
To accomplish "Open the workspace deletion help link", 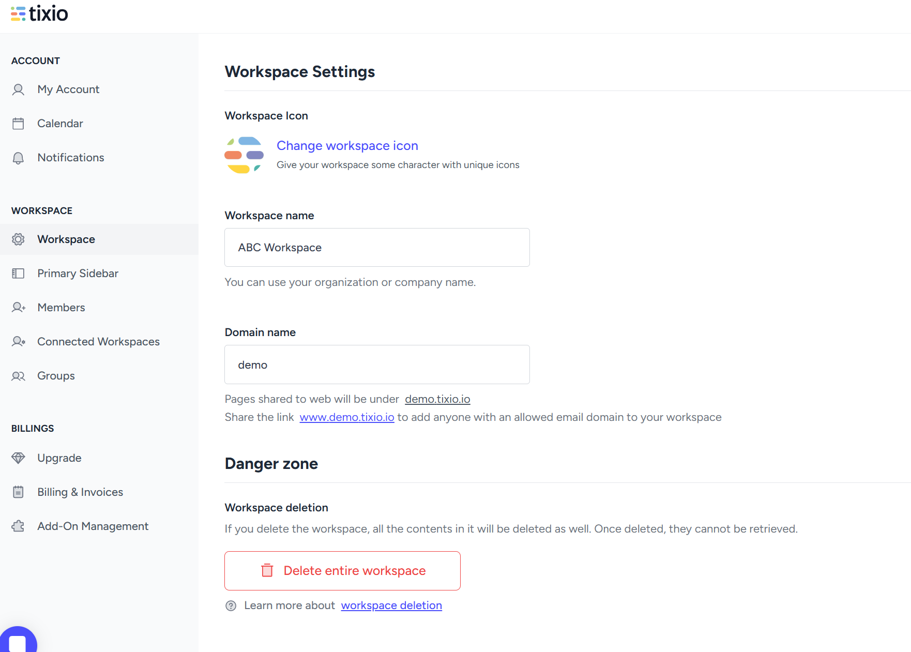I will pyautogui.click(x=391, y=605).
